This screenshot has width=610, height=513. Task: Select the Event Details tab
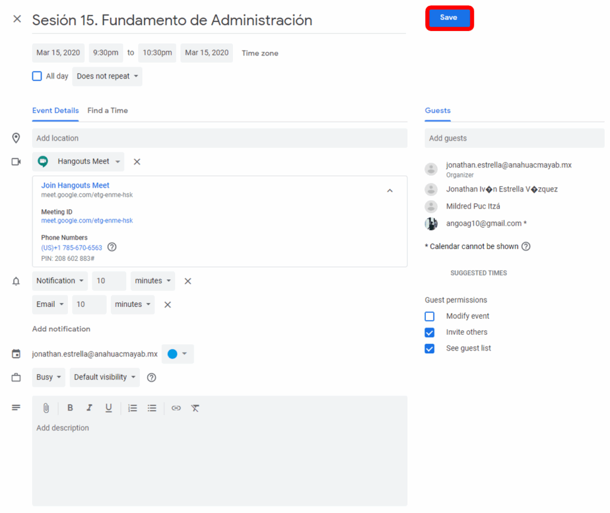tap(55, 110)
